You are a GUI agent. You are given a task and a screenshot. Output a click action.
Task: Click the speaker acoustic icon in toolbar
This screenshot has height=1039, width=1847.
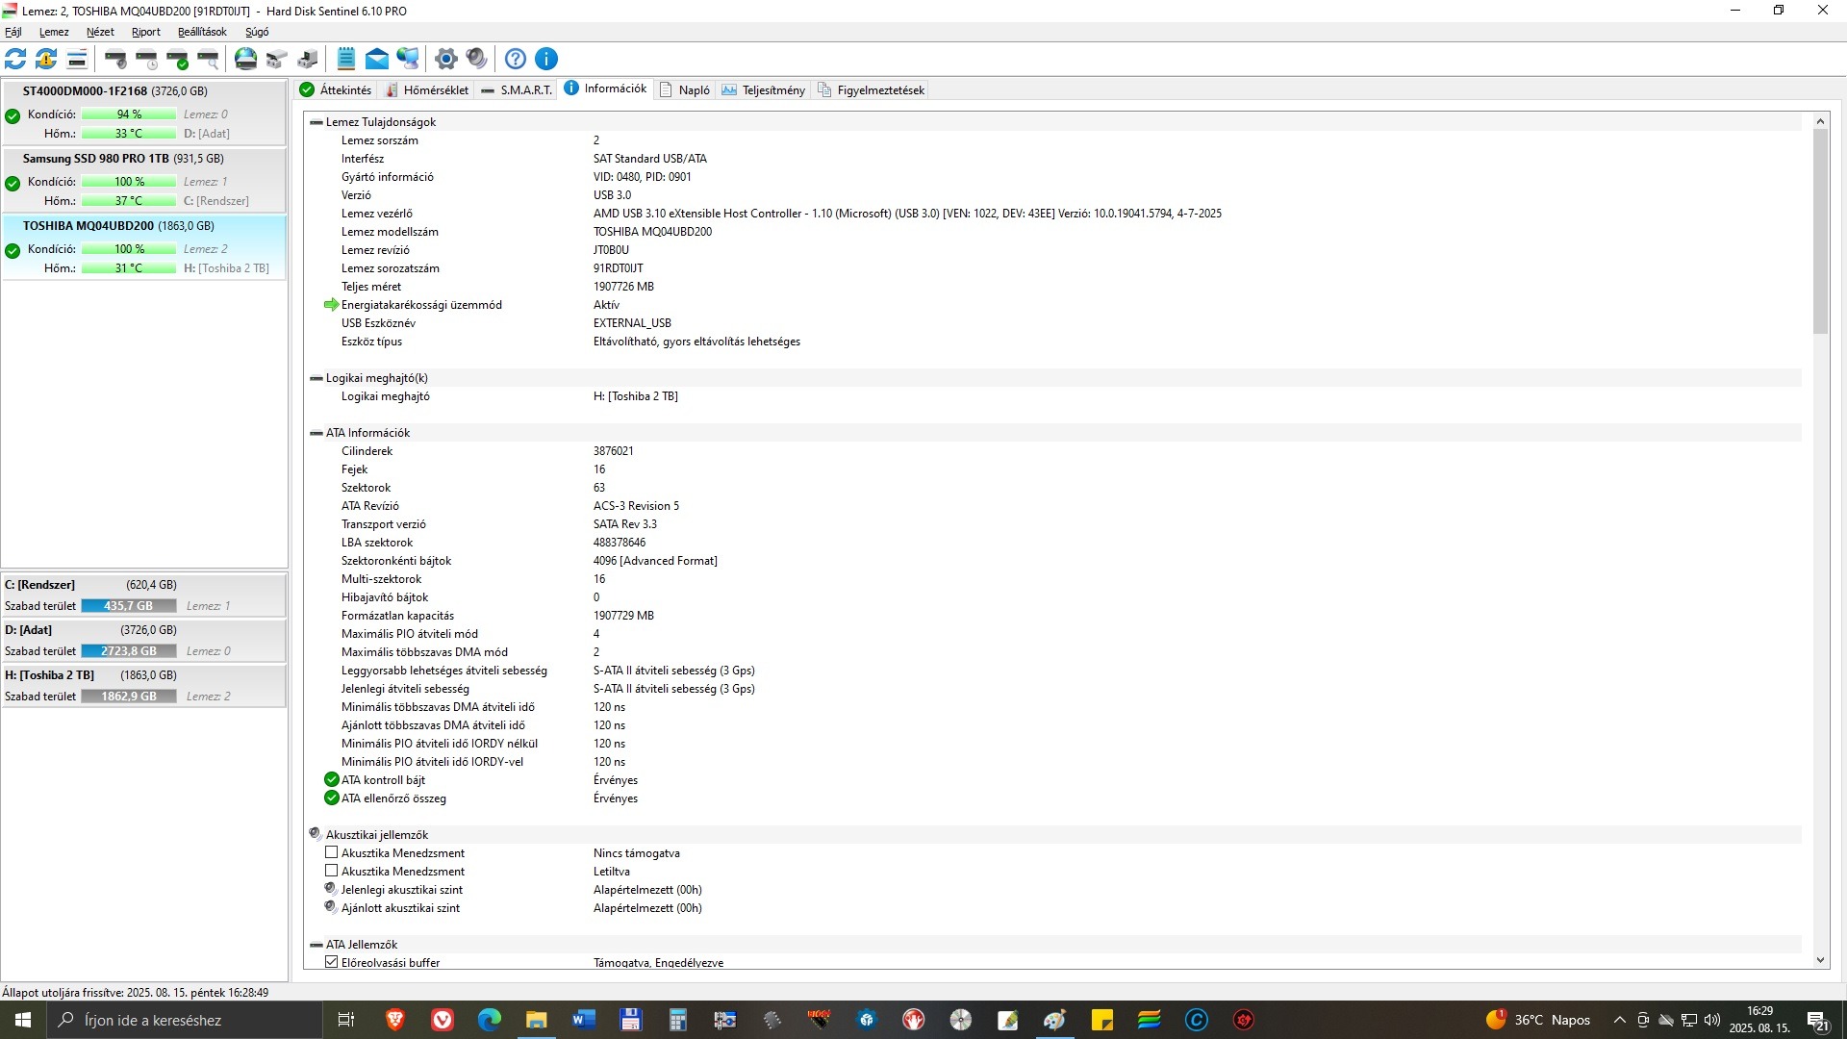(476, 60)
